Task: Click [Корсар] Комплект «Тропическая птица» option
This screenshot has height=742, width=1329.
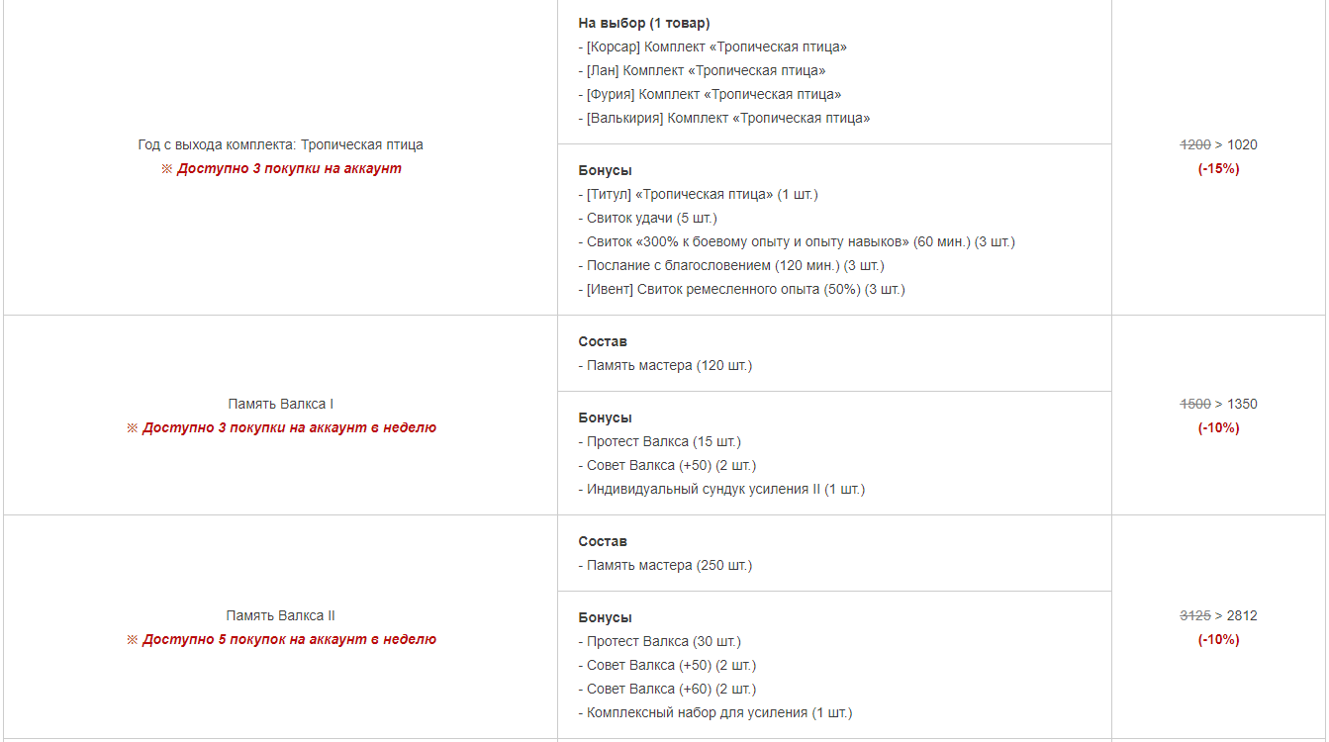Action: click(x=712, y=46)
